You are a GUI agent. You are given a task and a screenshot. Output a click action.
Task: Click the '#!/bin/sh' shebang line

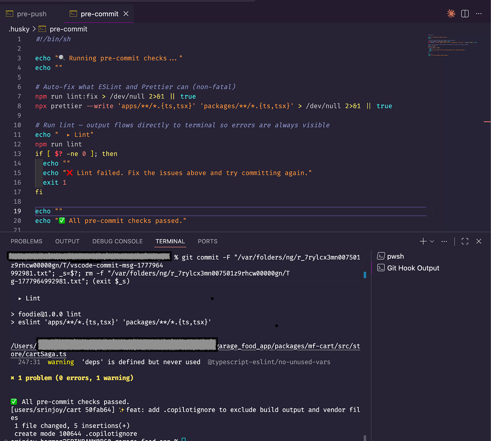(53, 39)
